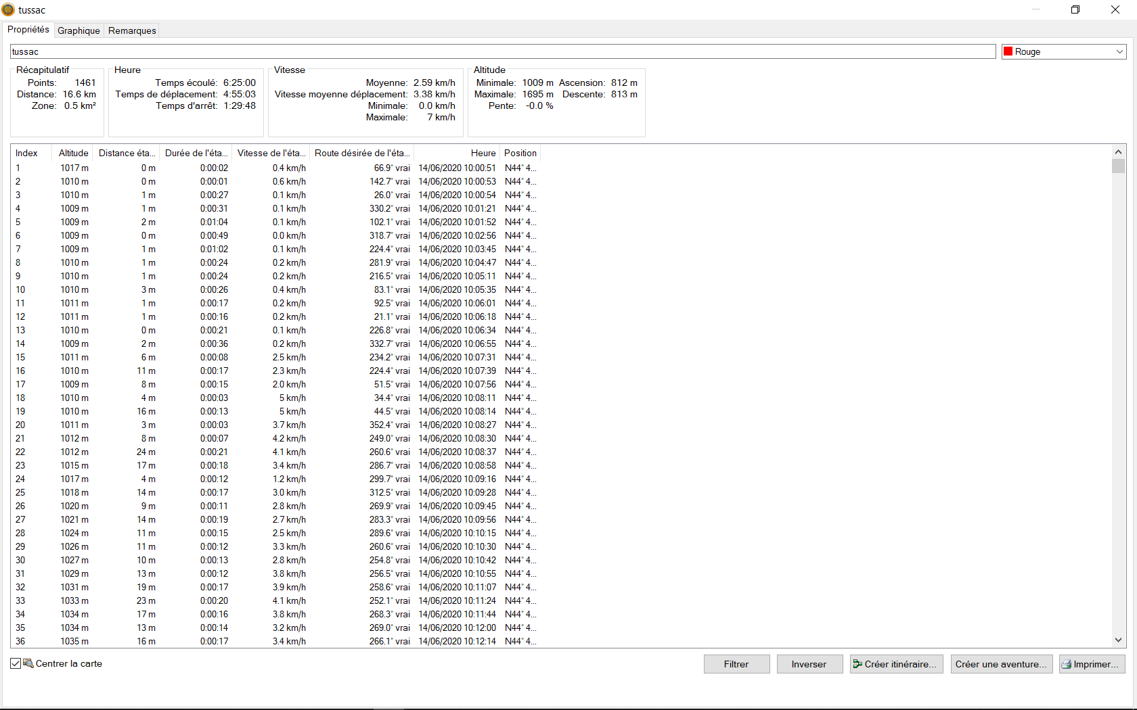Sort by the Altitude column header
The image size is (1137, 710).
[73, 153]
